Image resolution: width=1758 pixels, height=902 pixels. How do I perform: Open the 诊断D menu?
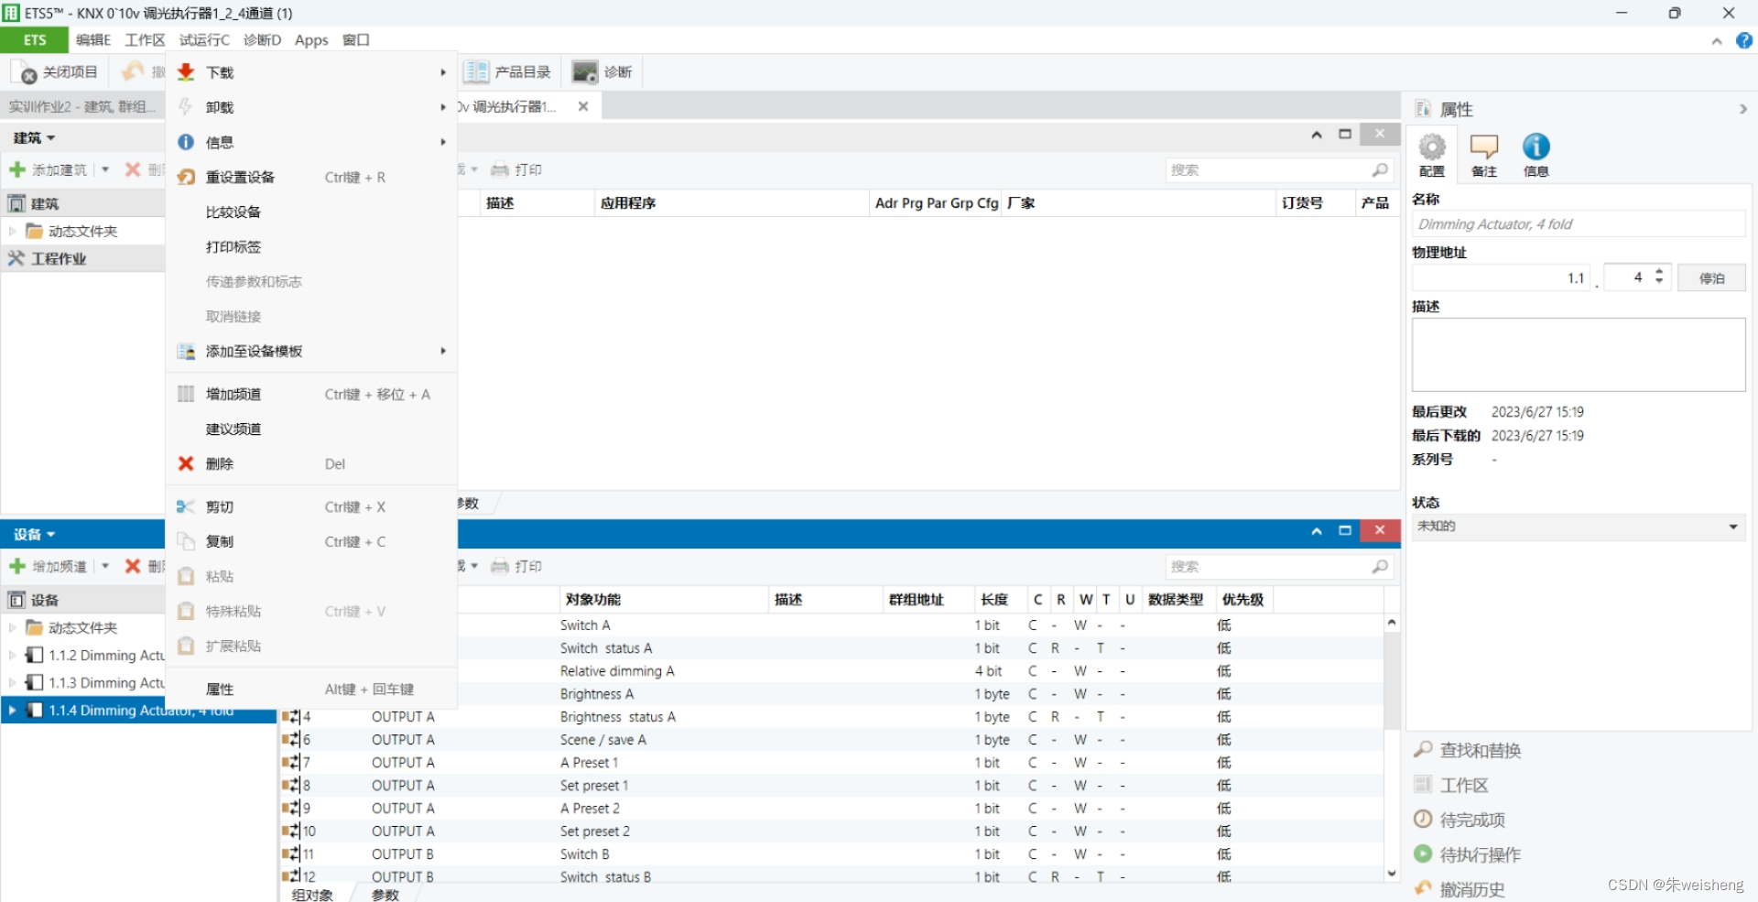[x=262, y=40]
